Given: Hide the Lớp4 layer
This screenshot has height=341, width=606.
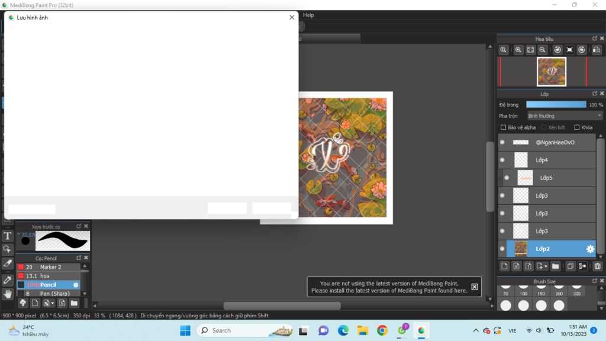Looking at the screenshot, I should tap(502, 160).
